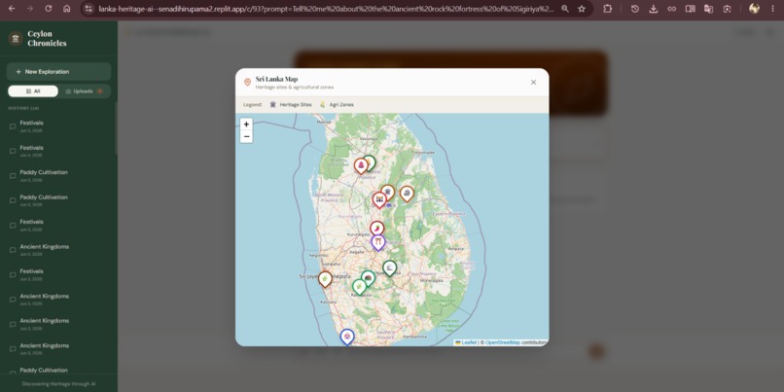Open the green marker with brown mound icon

point(369,278)
